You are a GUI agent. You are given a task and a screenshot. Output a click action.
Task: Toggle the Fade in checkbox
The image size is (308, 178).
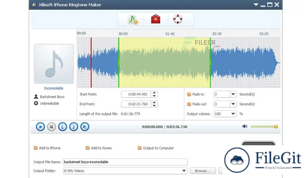[x=189, y=94]
